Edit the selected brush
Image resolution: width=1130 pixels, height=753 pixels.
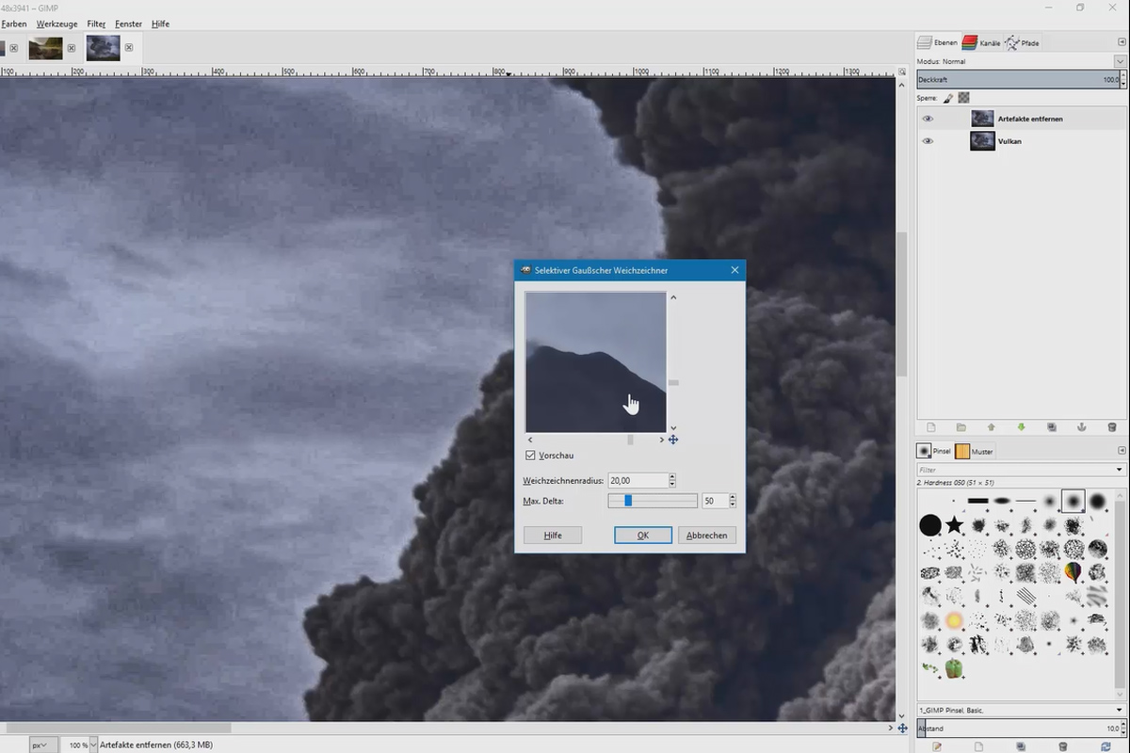point(937,745)
